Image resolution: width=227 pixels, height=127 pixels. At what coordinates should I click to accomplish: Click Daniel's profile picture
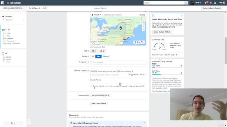[192, 3]
